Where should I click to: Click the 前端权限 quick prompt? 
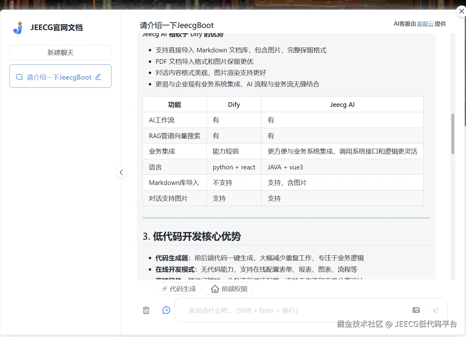(228, 289)
